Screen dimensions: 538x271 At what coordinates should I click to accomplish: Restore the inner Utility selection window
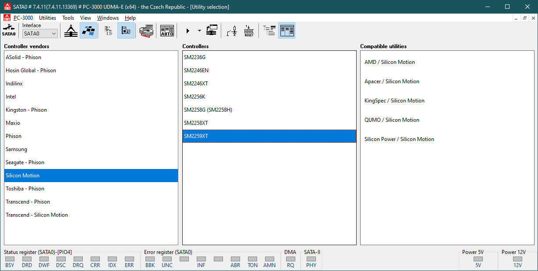coord(525,18)
